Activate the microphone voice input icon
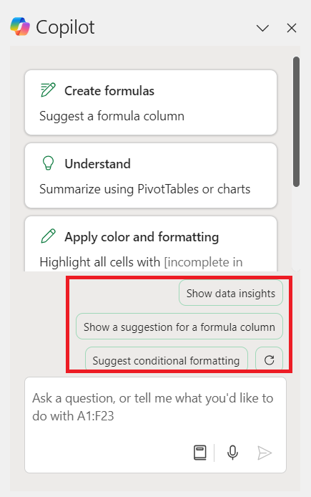 (232, 453)
